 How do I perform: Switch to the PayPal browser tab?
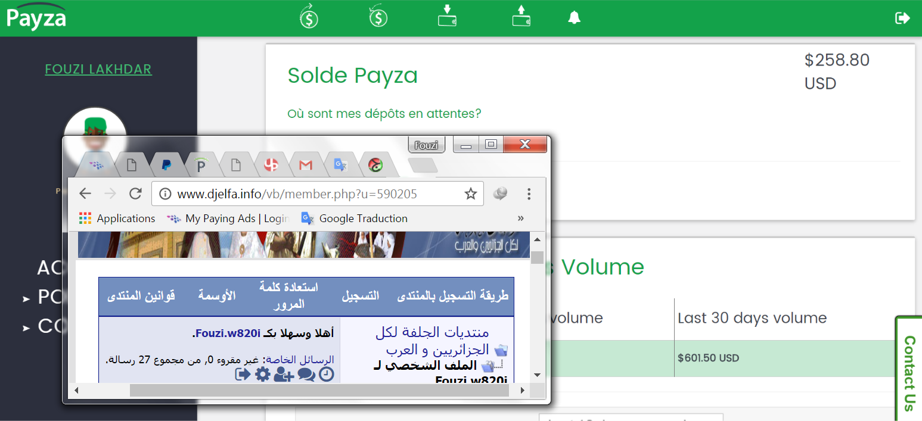pos(167,165)
